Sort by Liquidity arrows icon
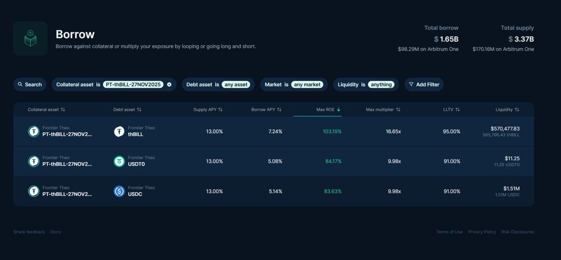 point(517,109)
